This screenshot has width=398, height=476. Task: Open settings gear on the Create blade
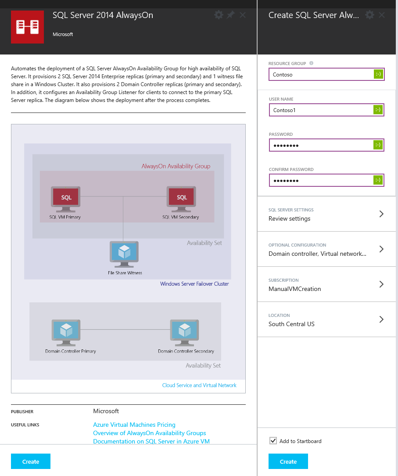pyautogui.click(x=369, y=15)
